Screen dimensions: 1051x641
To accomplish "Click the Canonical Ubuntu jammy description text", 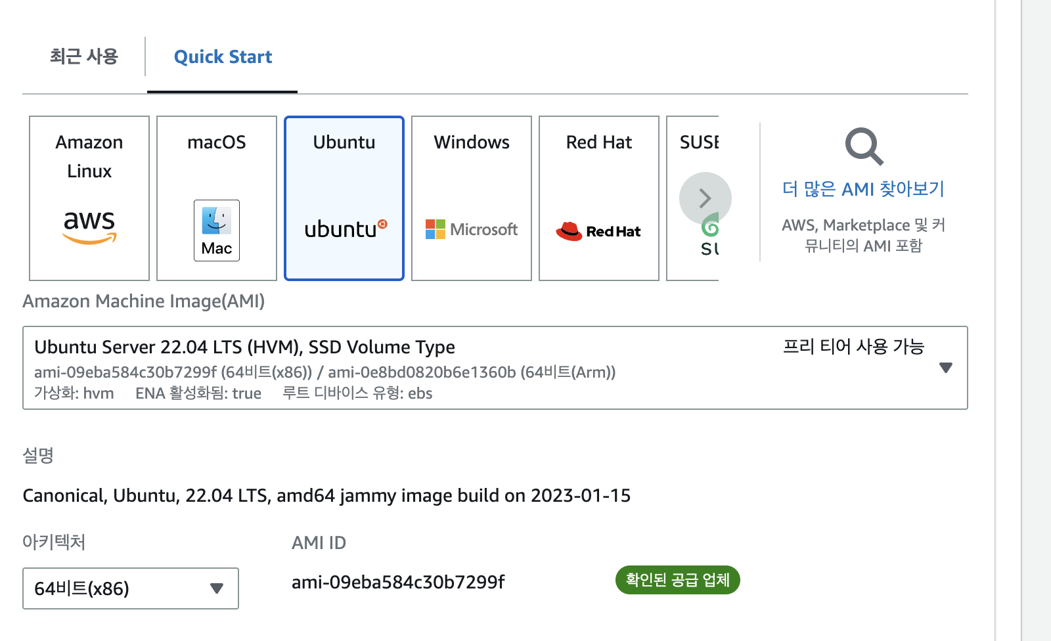I will pyautogui.click(x=326, y=495).
